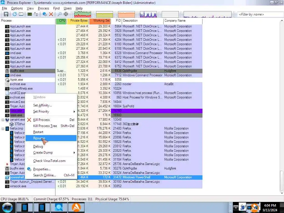This screenshot has width=284, height=213.
Task: Click the microsofthelp.exe process icon
Action: (7, 88)
